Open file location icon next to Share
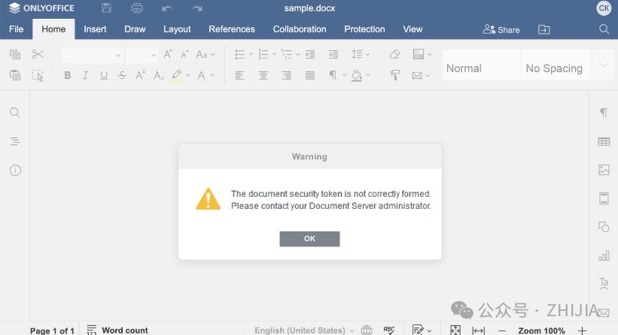Viewport: 618px width, 335px height. (544, 29)
